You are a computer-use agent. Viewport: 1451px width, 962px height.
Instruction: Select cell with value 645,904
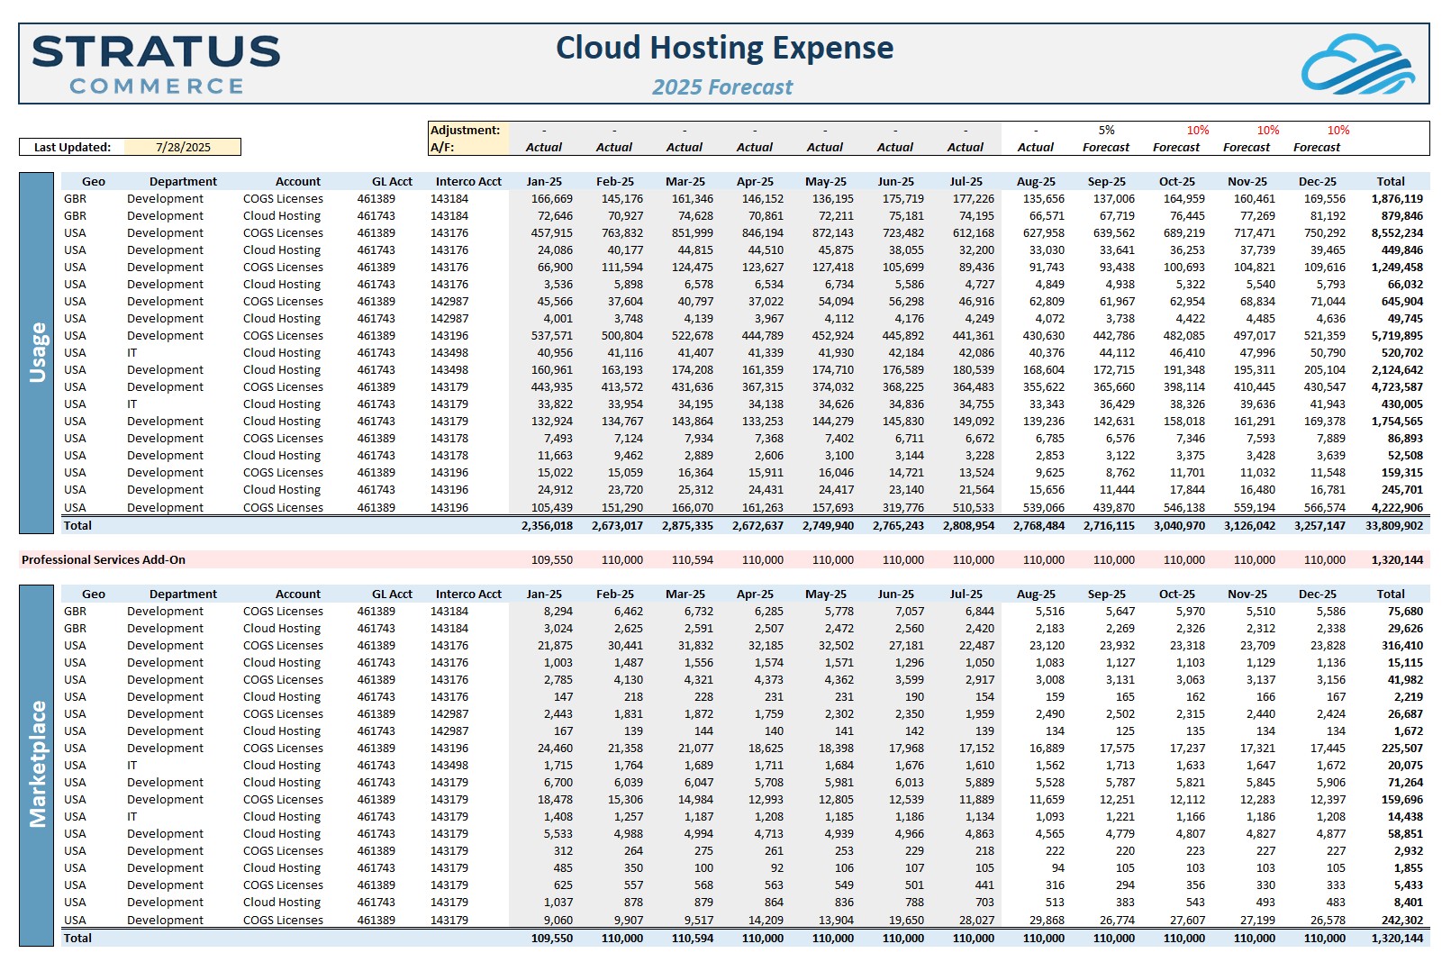point(1401,301)
